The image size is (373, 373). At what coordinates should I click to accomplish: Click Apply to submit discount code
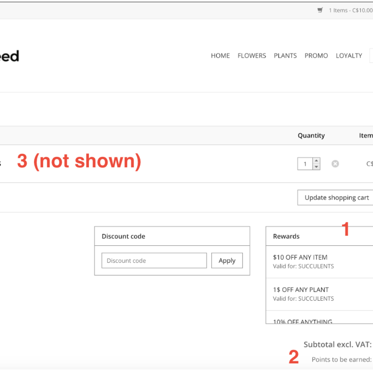[x=227, y=261]
